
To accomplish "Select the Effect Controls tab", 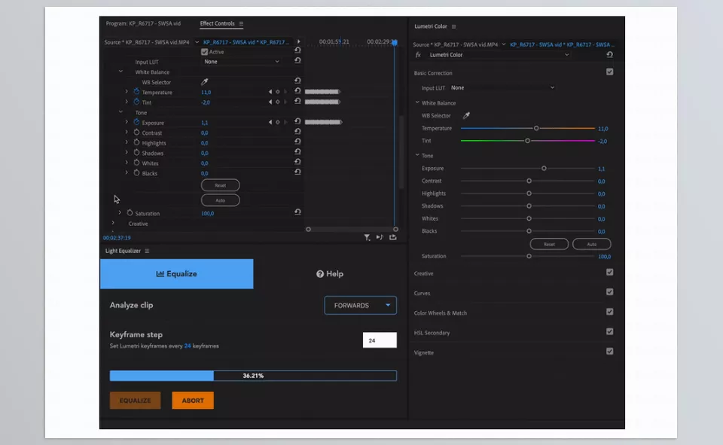I will pyautogui.click(x=217, y=23).
